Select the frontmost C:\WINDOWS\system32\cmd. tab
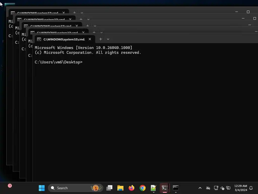This screenshot has width=258, height=194. click(65, 39)
